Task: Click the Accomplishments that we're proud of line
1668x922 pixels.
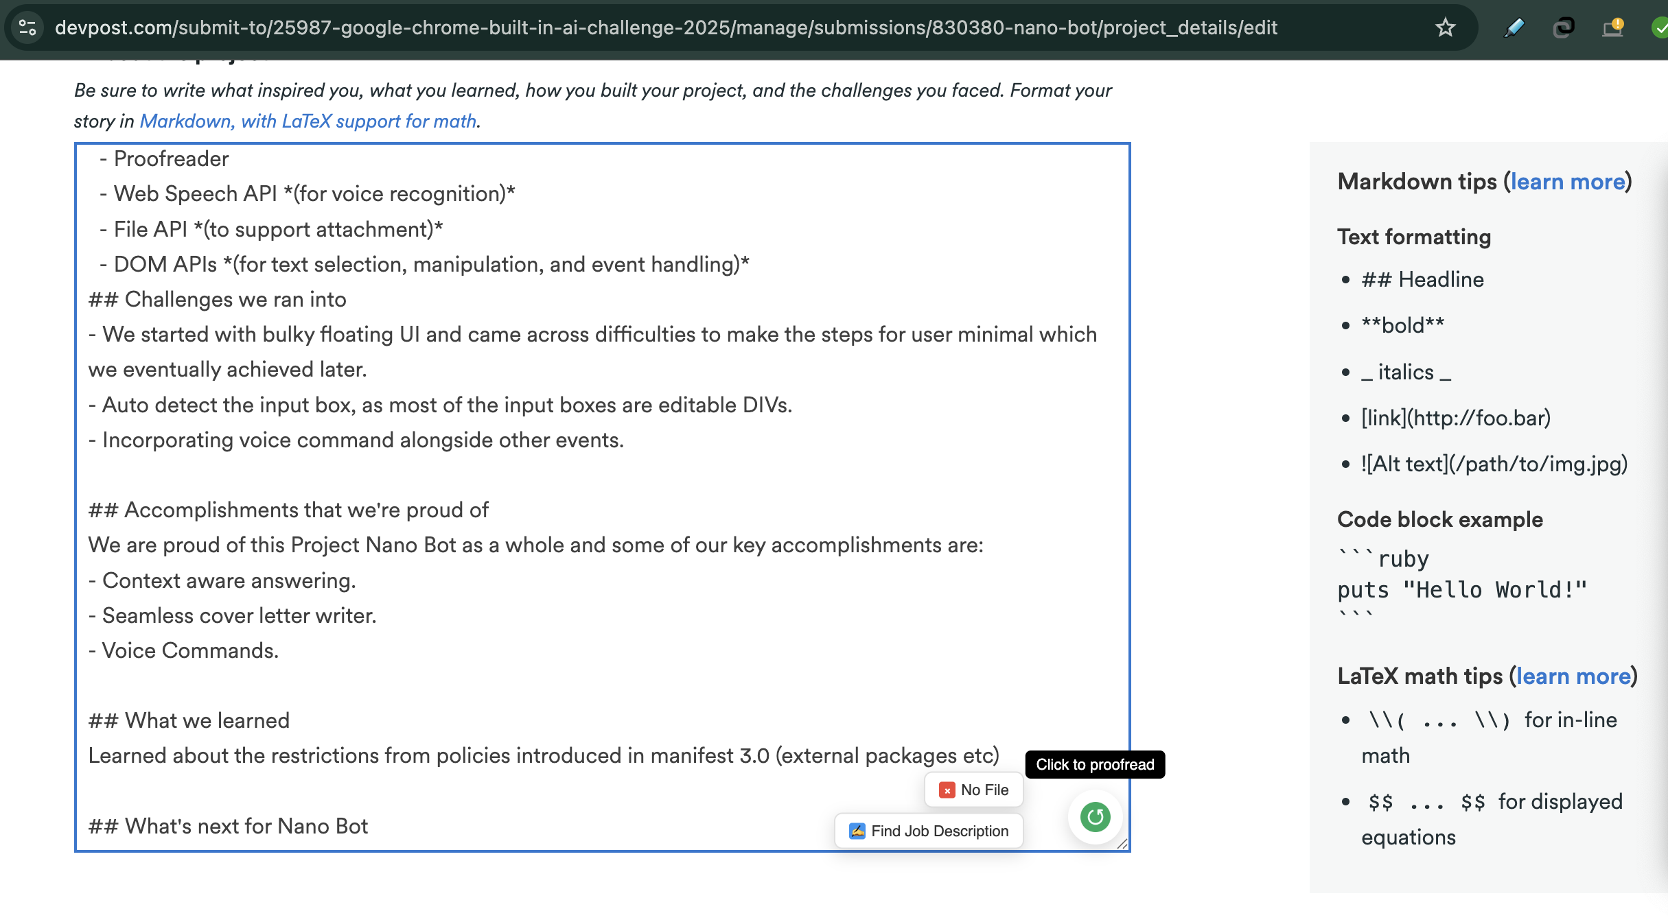Action: click(x=305, y=510)
